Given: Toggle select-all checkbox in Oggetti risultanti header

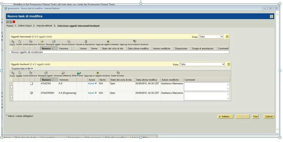Looking at the screenshot, I should 11,80.
